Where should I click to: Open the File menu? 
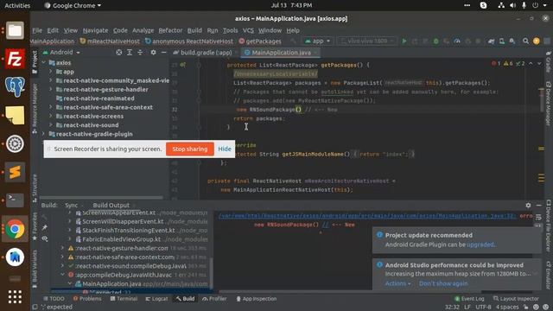[37, 30]
